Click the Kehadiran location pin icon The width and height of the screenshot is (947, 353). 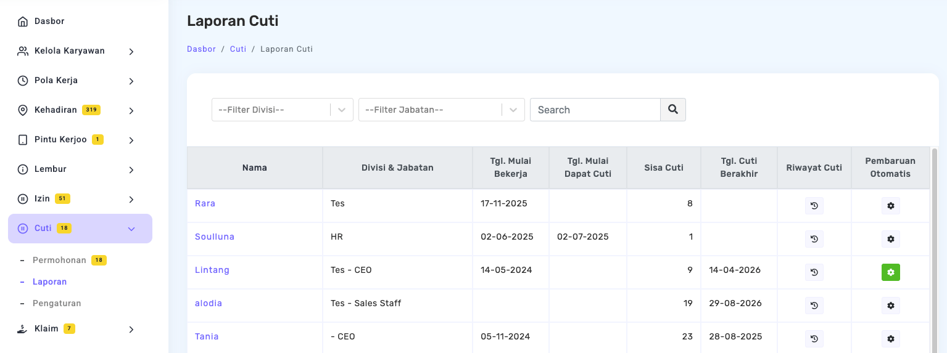click(x=23, y=110)
